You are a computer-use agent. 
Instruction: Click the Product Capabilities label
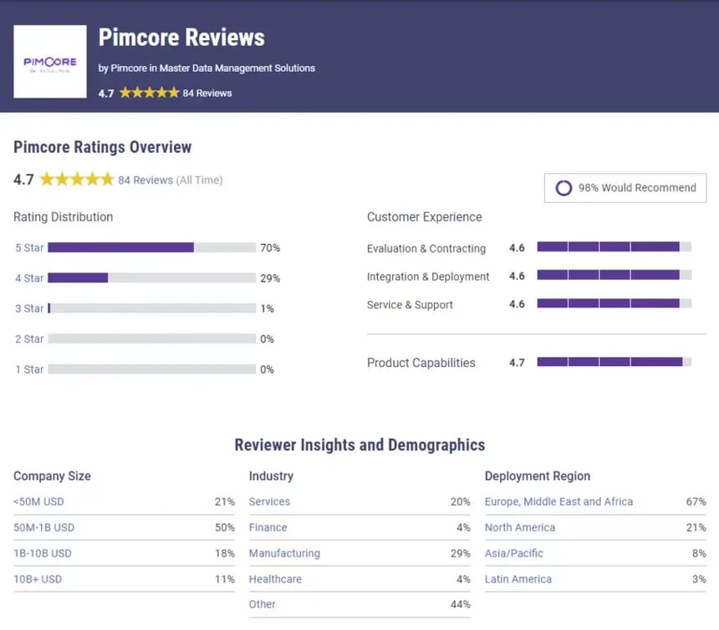point(421,363)
